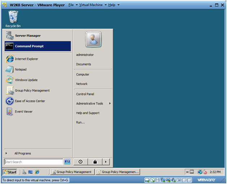Launch Internet Explorer from Start menu
Image resolution: width=227 pixels, height=184 pixels.
[38, 59]
